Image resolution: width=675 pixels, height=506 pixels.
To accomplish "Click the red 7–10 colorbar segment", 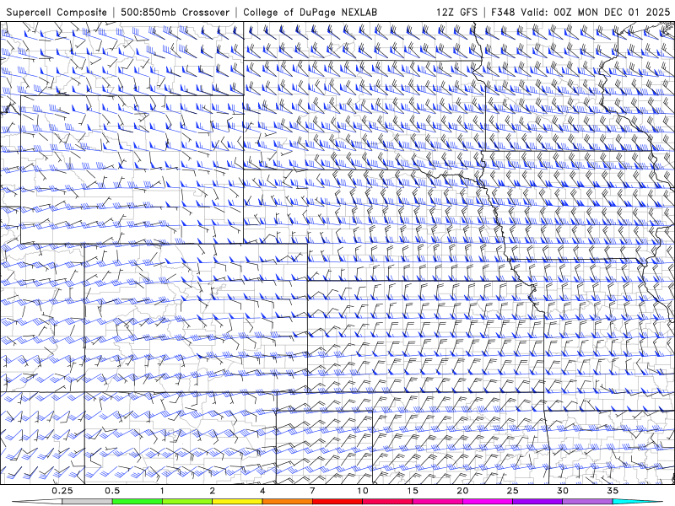I will (337, 502).
